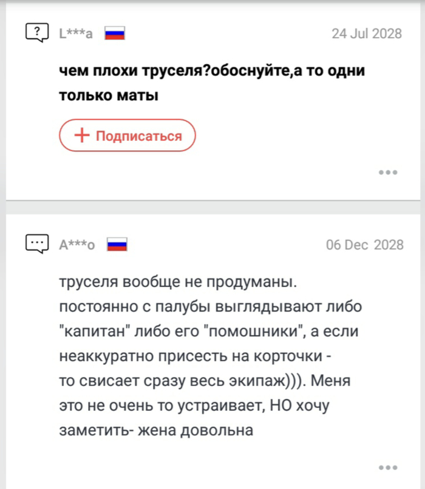Image resolution: width=425 pixels, height=489 pixels.
Task: Click the plus icon inside Подписаться
Action: (82, 135)
